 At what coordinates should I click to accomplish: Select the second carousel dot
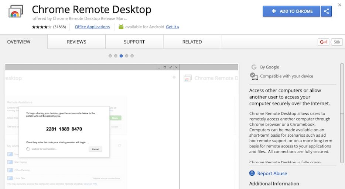click(116, 56)
